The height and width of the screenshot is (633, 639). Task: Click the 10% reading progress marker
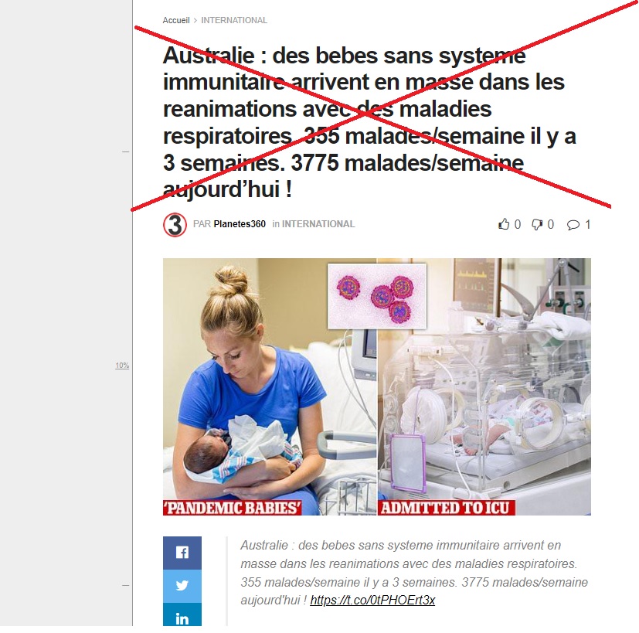pos(122,366)
